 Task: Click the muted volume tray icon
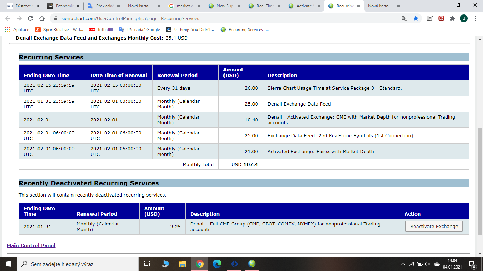pyautogui.click(x=428, y=264)
